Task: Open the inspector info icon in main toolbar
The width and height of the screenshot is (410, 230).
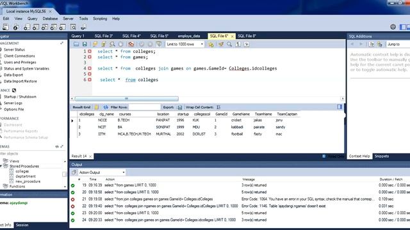Action: click(16, 27)
